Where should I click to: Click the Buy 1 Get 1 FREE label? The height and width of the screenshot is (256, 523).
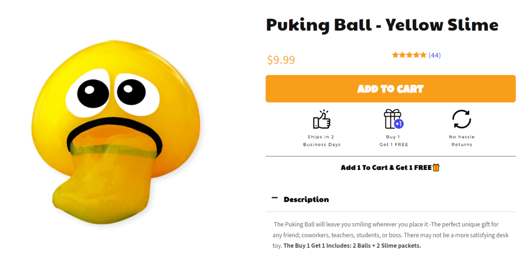394,141
